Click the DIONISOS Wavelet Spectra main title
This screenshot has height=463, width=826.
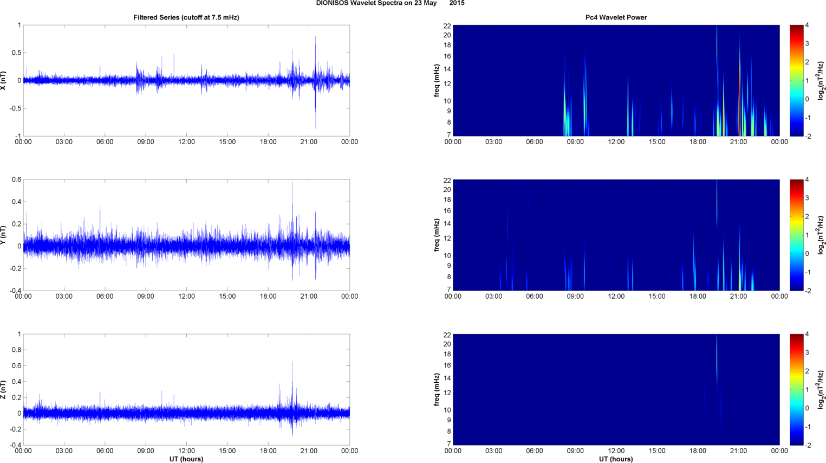tap(390, 3)
